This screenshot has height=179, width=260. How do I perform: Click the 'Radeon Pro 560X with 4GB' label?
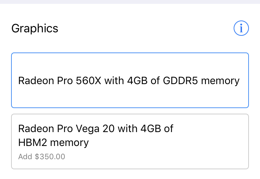(83, 81)
